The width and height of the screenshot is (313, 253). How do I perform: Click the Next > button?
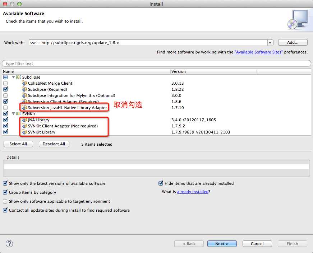point(222,244)
